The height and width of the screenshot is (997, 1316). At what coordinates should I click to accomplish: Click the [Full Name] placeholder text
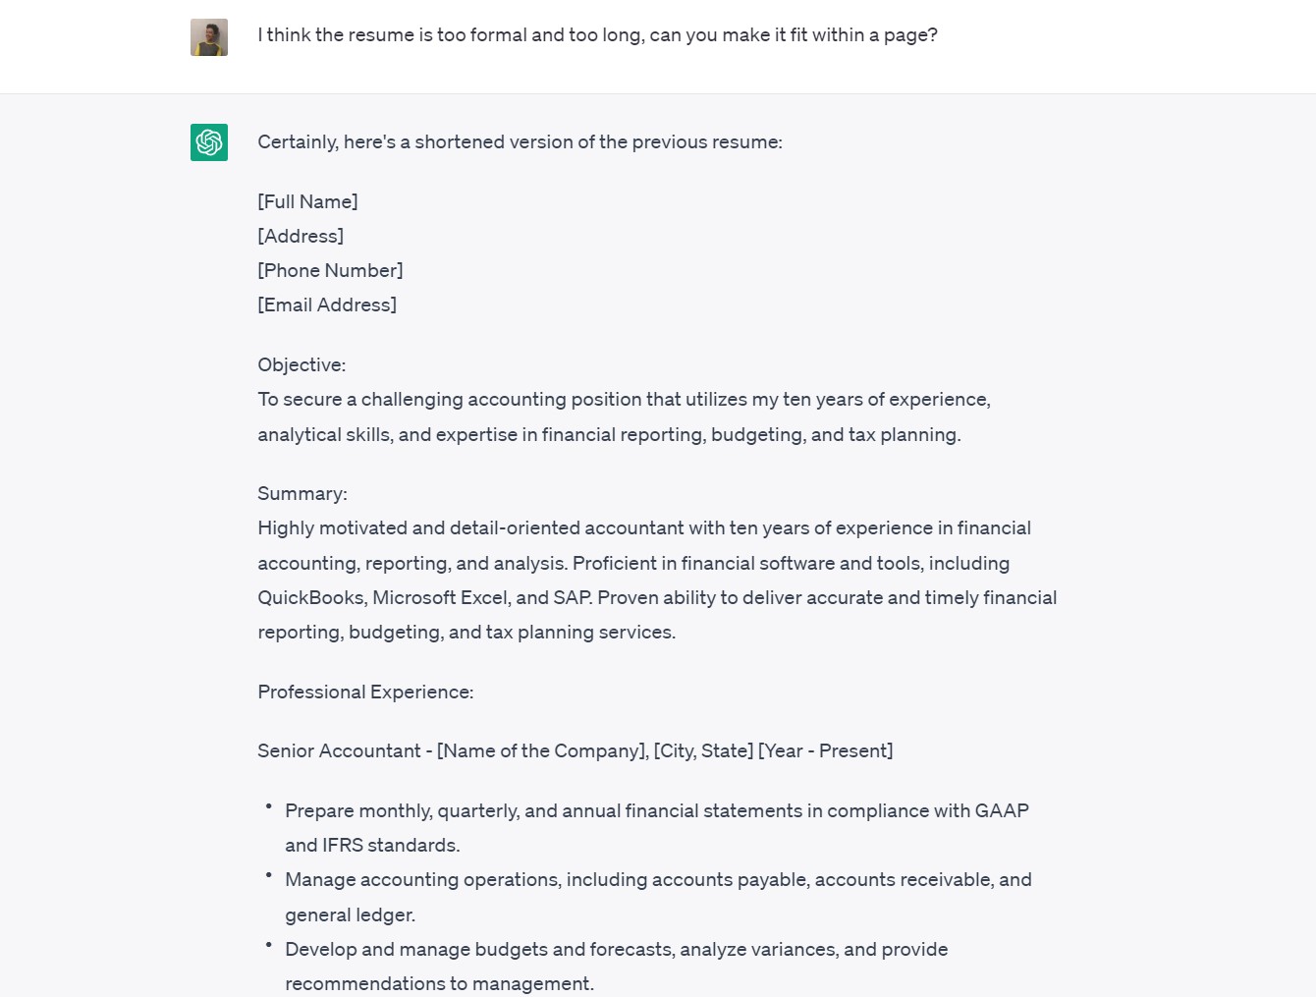coord(307,202)
